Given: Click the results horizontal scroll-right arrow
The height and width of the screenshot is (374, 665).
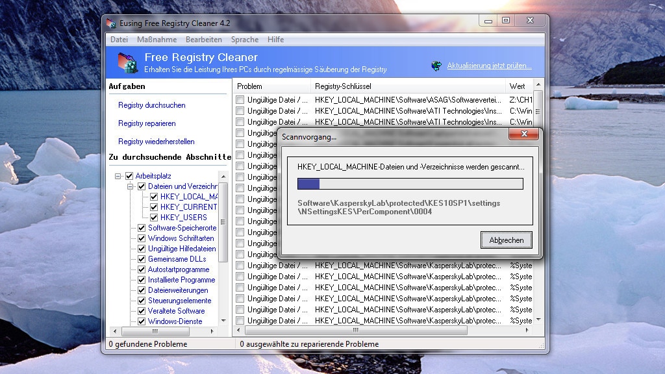Looking at the screenshot, I should click(x=527, y=330).
